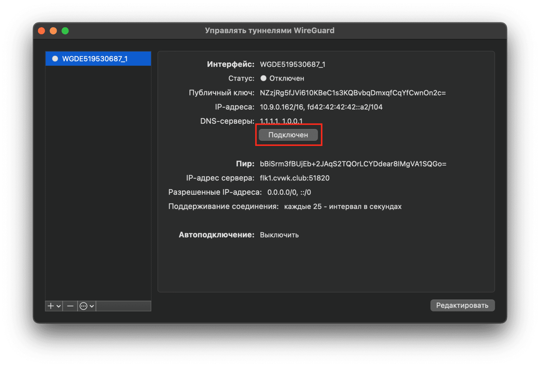Image resolution: width=540 pixels, height=367 pixels.
Task: Click the green zoom window button
Action: pyautogui.click(x=65, y=31)
